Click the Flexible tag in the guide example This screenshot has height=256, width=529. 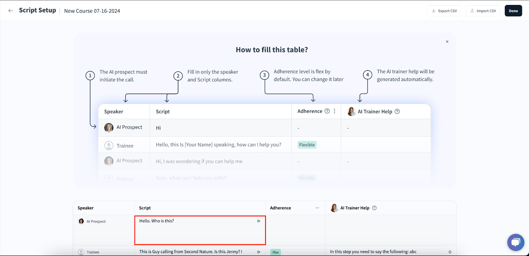tap(307, 145)
